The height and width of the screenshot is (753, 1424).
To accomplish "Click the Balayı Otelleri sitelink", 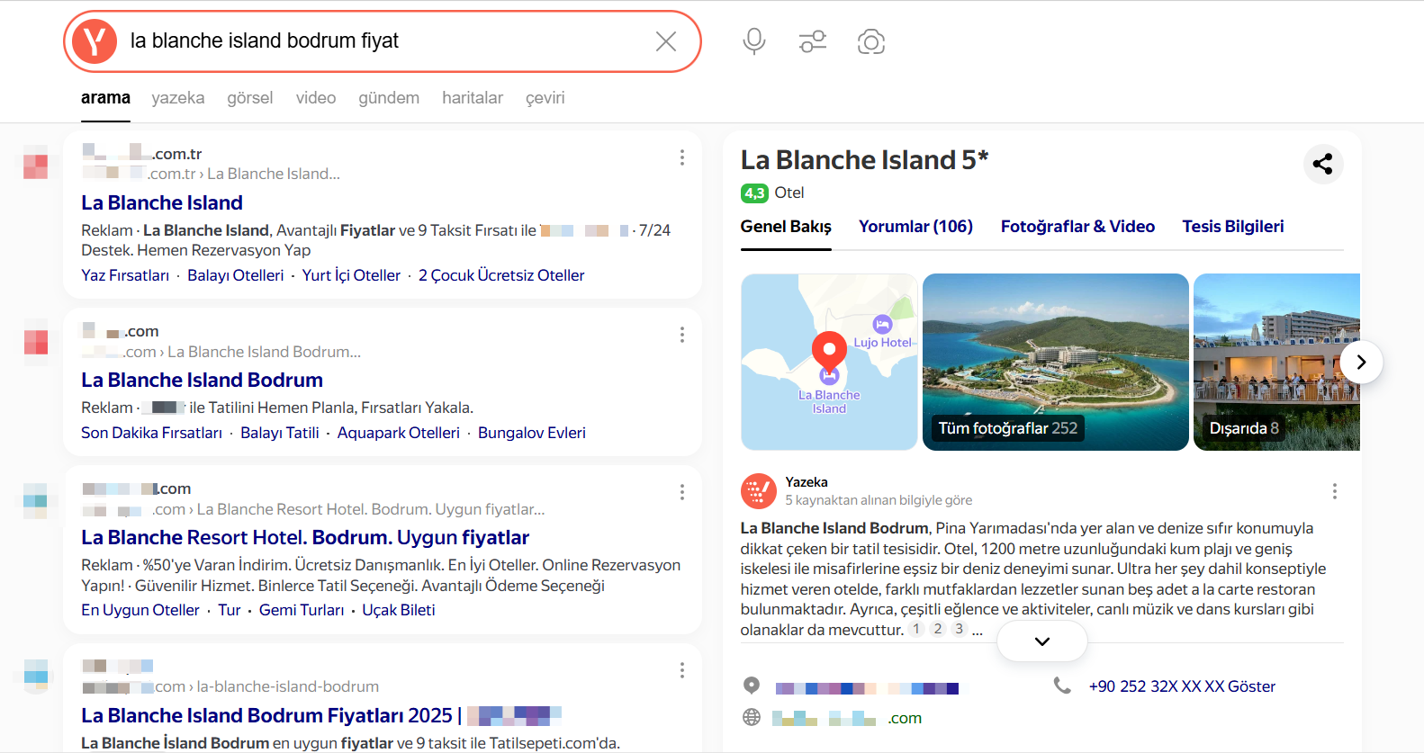I will click(x=235, y=275).
